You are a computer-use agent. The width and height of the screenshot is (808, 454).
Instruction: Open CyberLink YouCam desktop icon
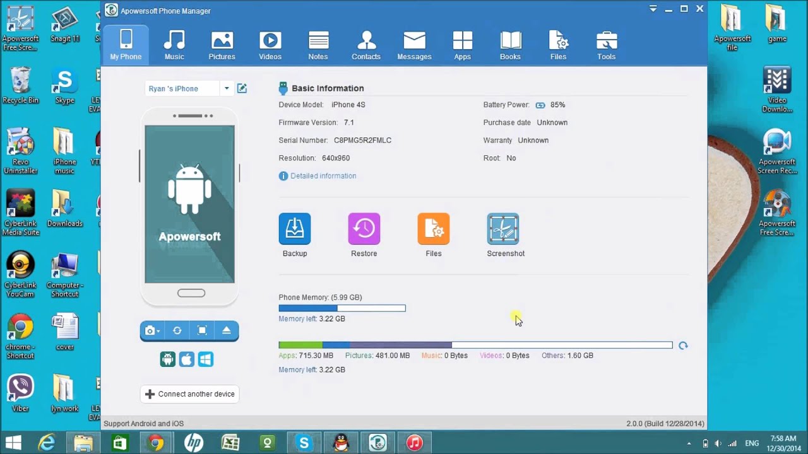coord(20,274)
